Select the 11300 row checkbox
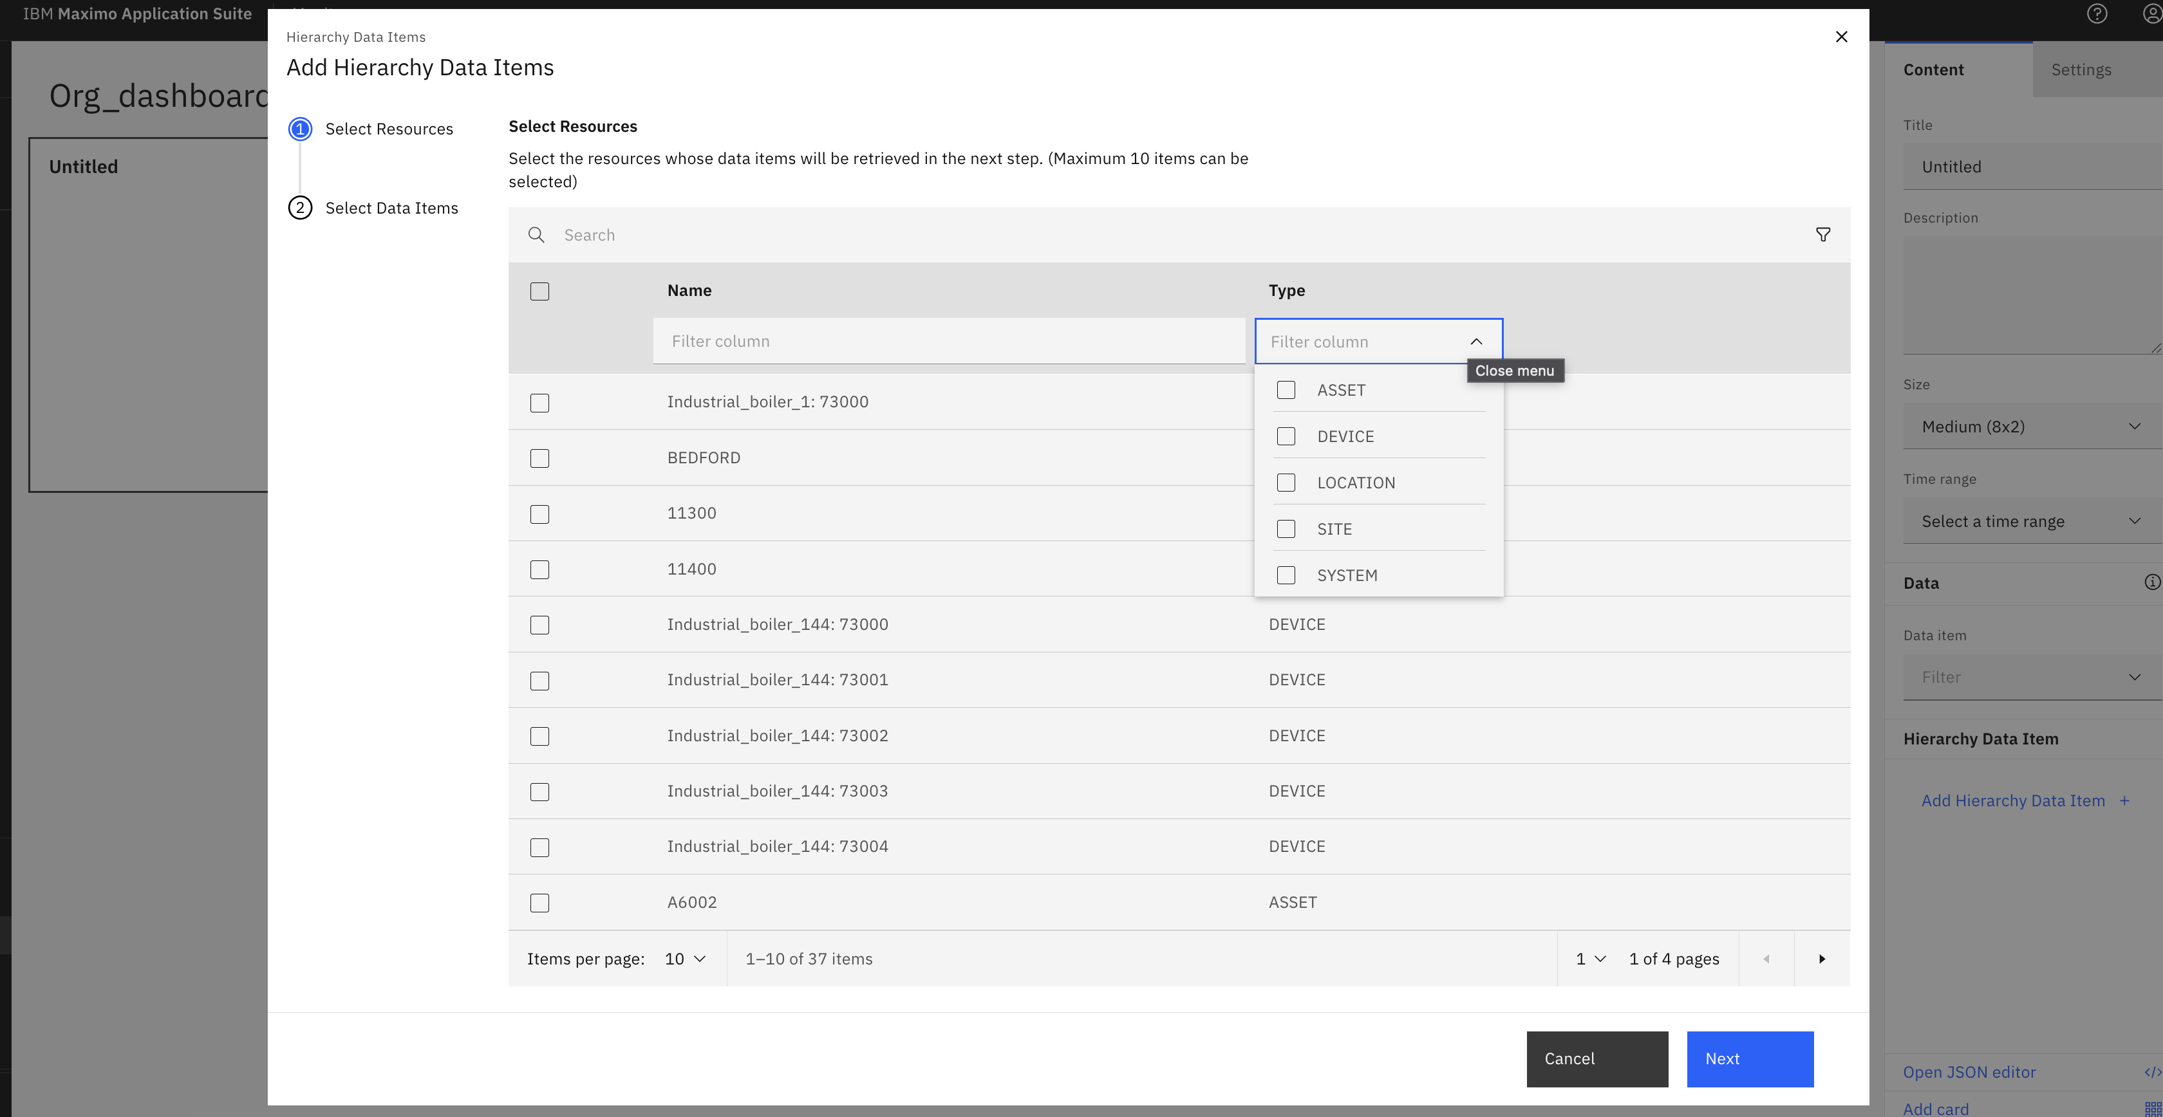 pyautogui.click(x=540, y=515)
